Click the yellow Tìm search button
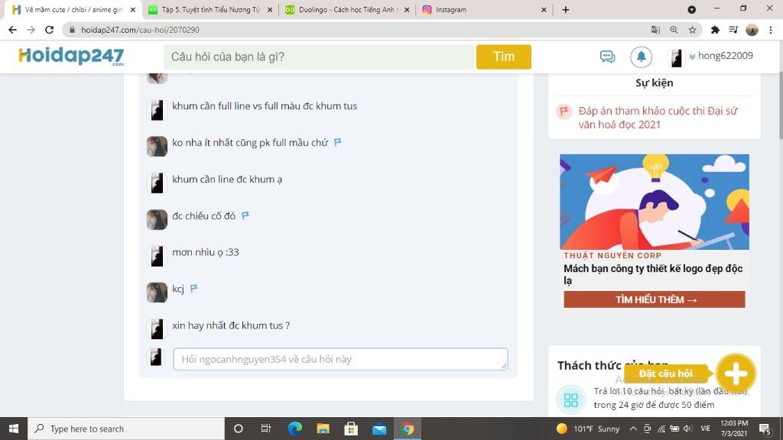 [x=503, y=57]
